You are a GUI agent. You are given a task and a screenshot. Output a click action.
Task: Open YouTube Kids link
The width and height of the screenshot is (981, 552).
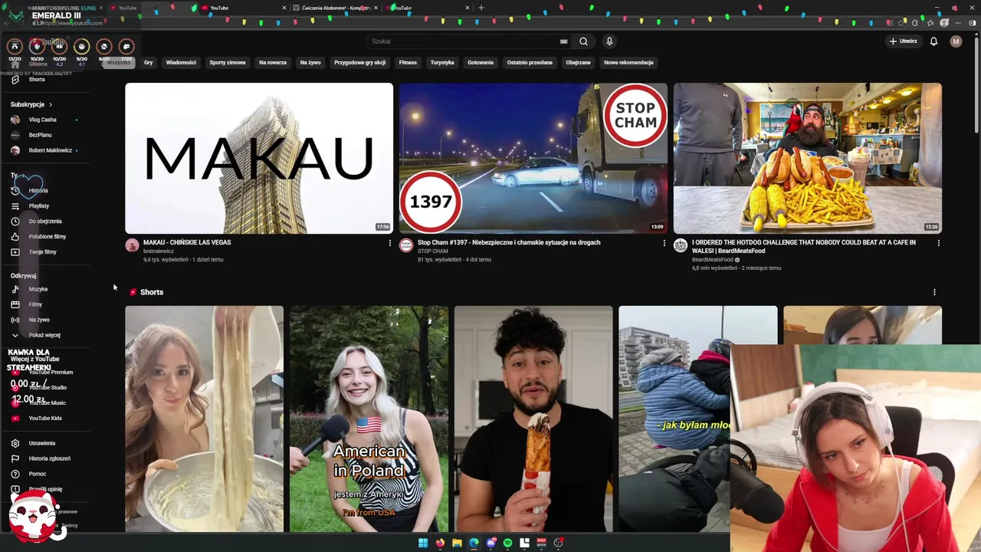pos(44,418)
